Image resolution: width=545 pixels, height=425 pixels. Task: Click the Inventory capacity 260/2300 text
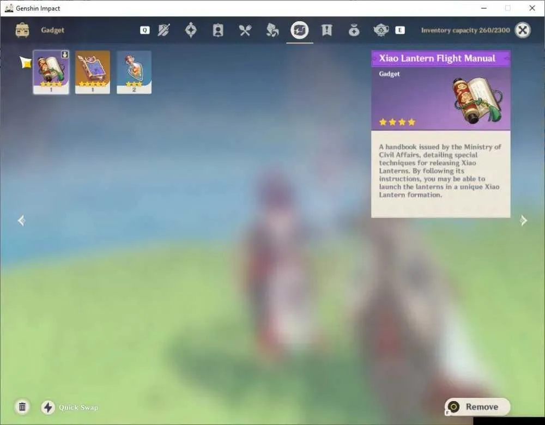(x=465, y=30)
